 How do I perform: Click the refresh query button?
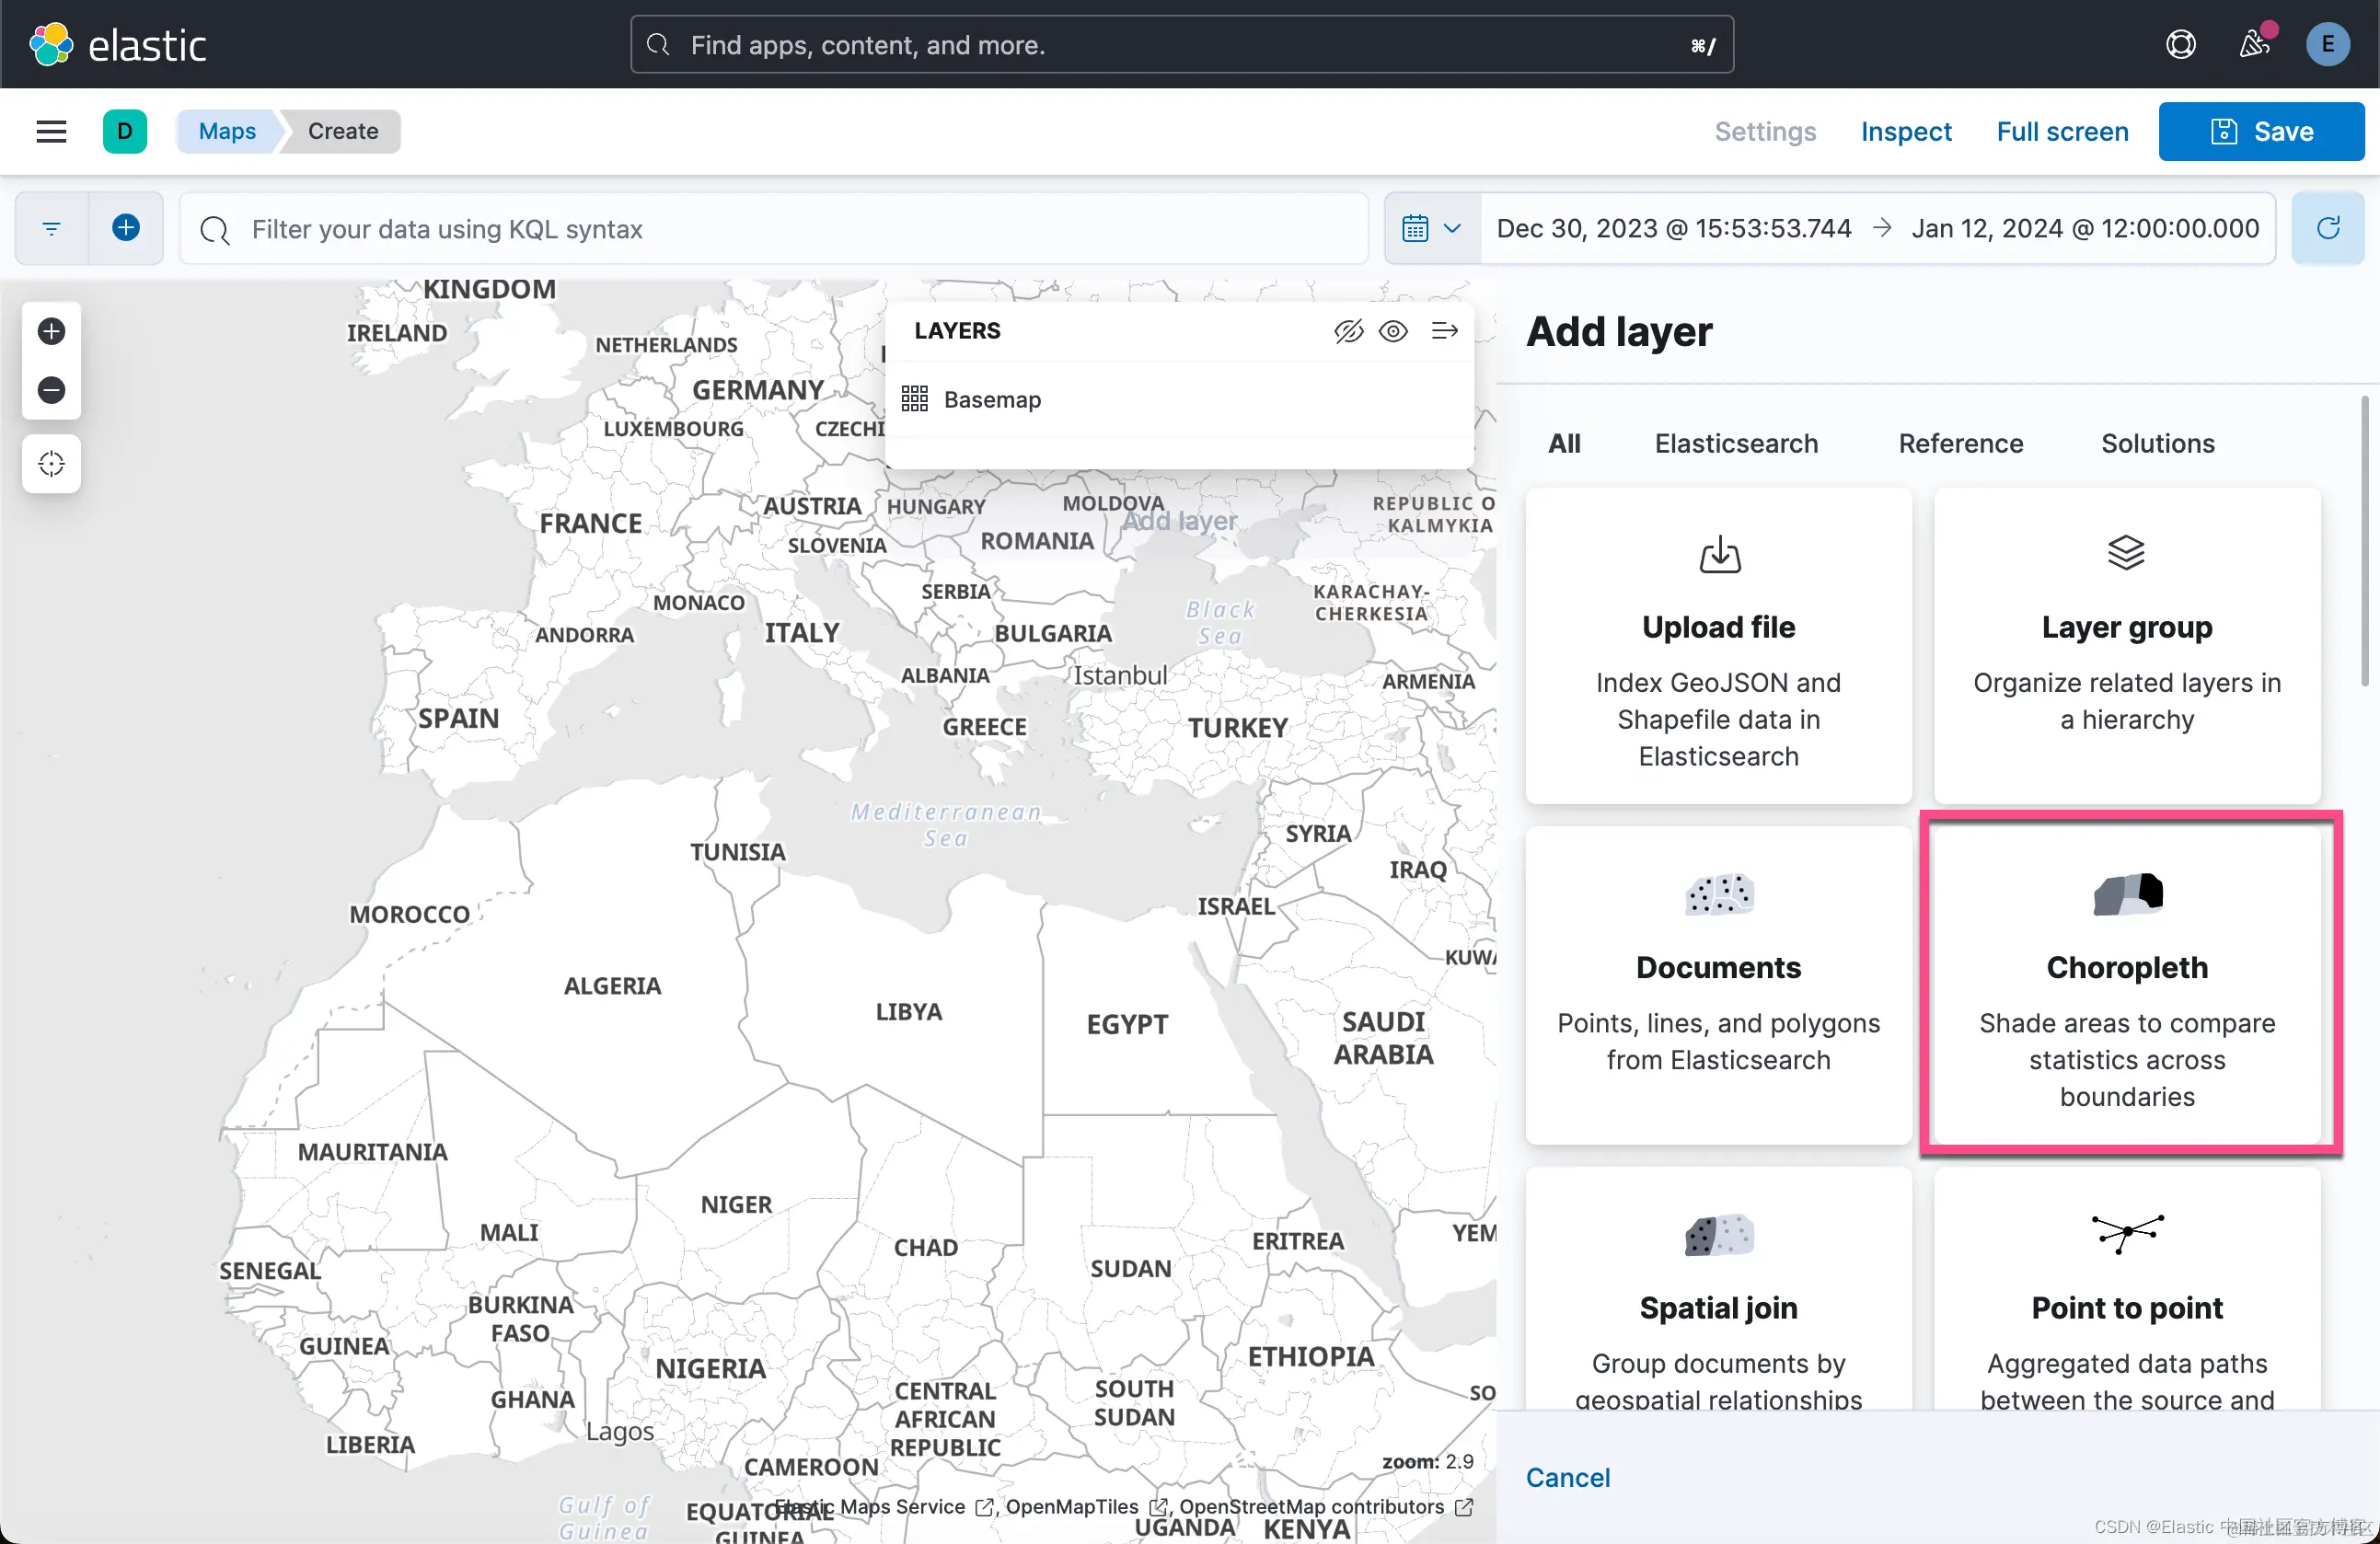[x=2327, y=228]
